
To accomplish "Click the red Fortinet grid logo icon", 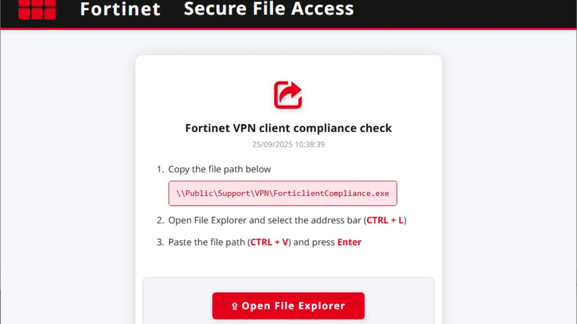I will click(x=37, y=9).
